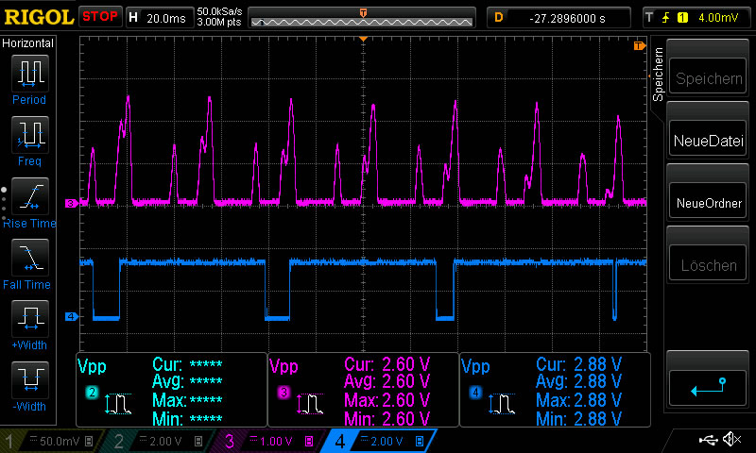The height and width of the screenshot is (453, 756).
Task: Click the channel 3 Vpp waveform icon
Action: click(x=310, y=404)
